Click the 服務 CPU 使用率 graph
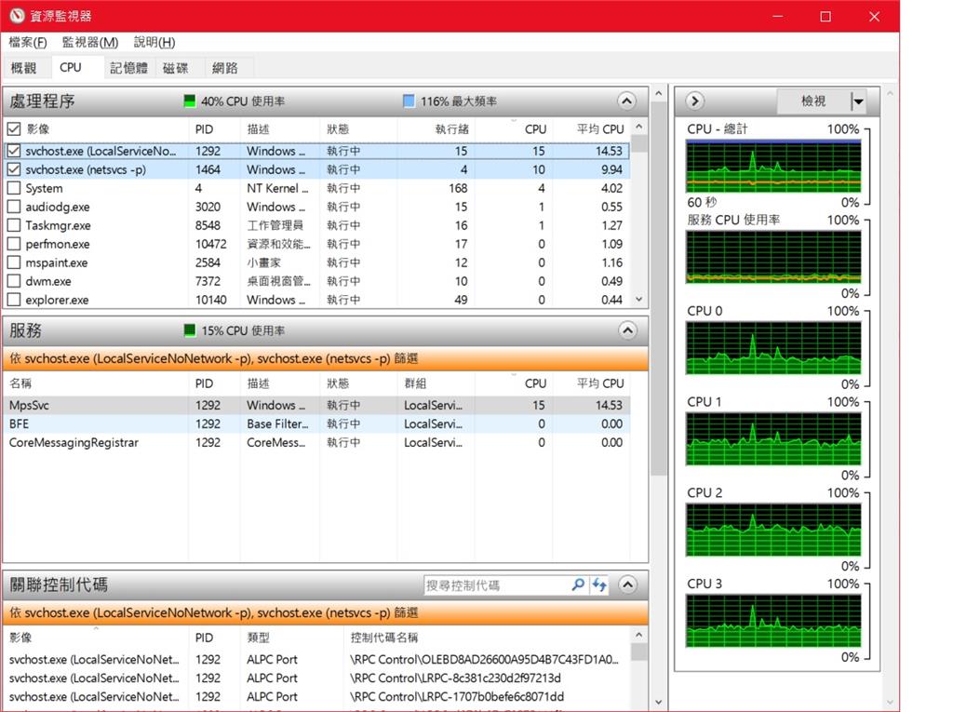Screen dimensions: 953x712 [x=773, y=257]
